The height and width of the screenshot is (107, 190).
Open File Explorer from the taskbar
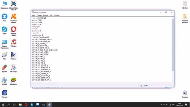20,105
